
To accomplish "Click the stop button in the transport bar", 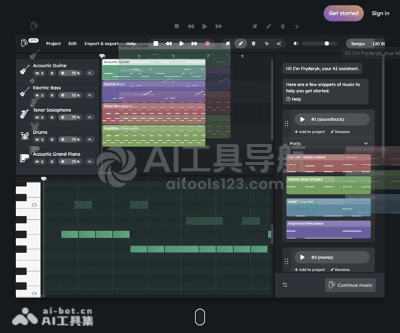I will (156, 43).
